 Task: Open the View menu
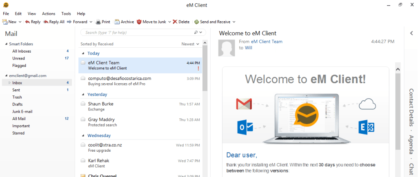click(32, 13)
